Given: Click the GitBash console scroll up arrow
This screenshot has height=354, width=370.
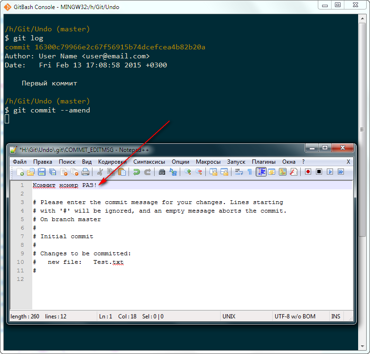Looking at the screenshot, I should pyautogui.click(x=362, y=18).
